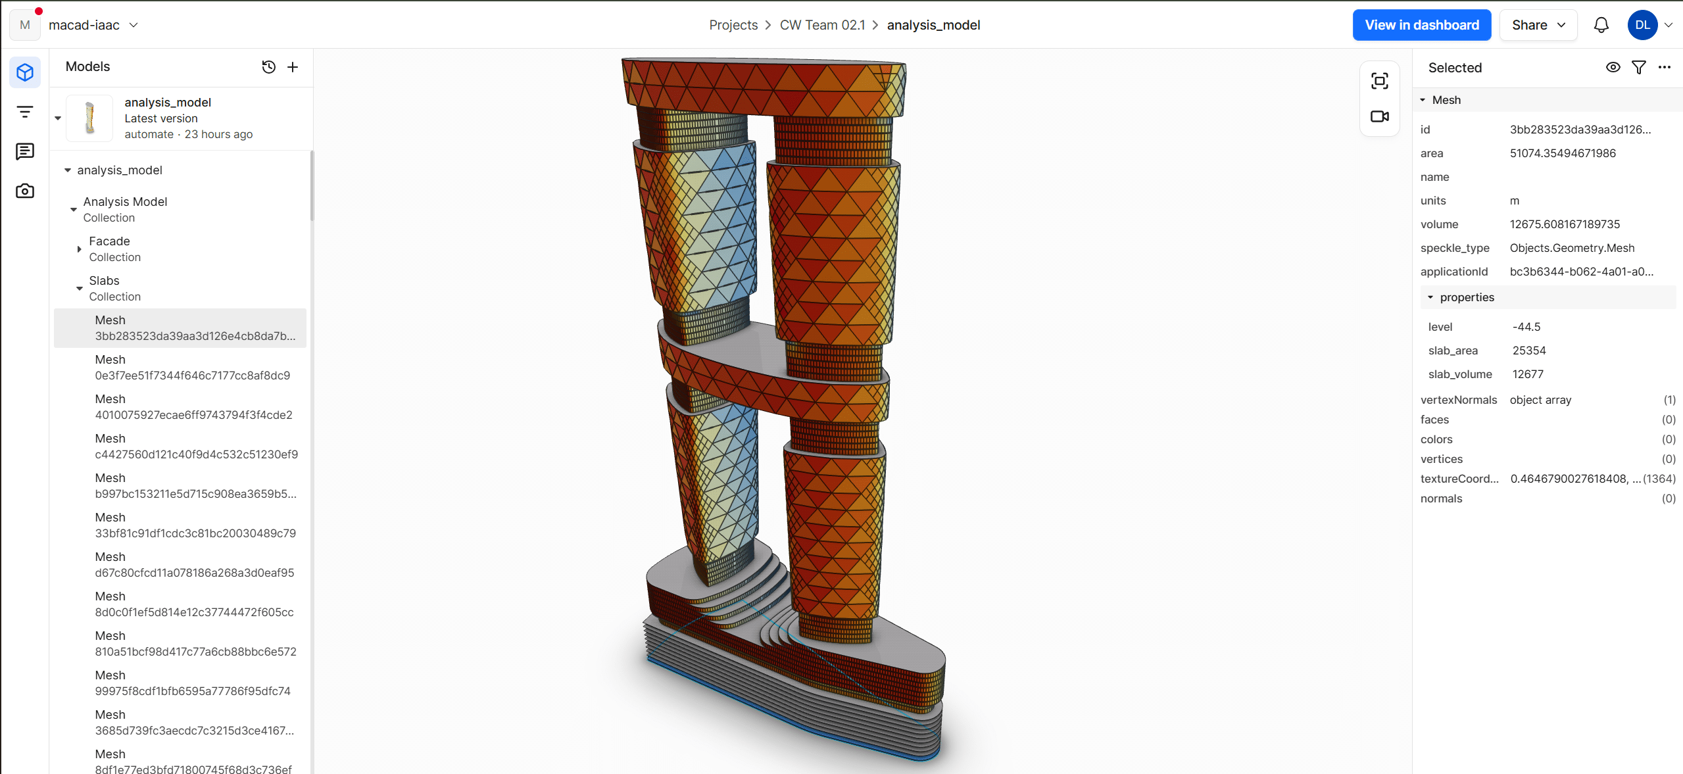Viewport: 1683px width, 774px height.
Task: Open the notifications bell
Action: pos(1601,25)
